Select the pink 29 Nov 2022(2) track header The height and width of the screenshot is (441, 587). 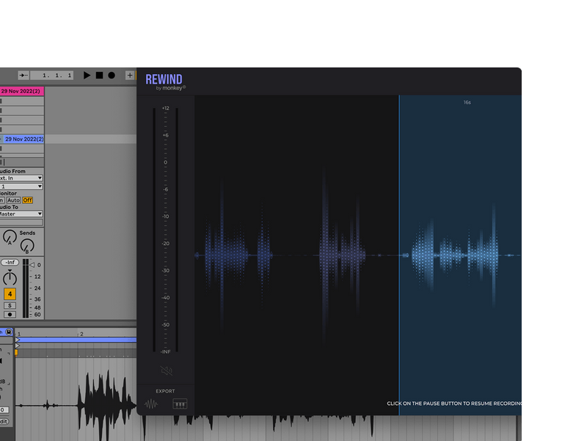pos(22,90)
